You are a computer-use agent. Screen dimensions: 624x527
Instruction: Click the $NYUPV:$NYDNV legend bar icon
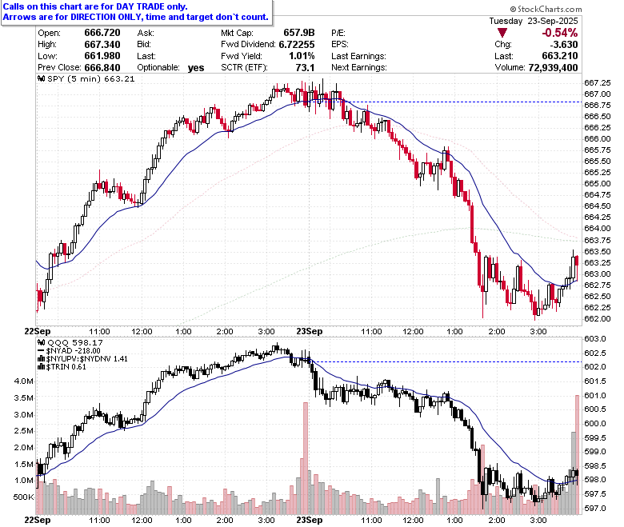click(x=41, y=359)
